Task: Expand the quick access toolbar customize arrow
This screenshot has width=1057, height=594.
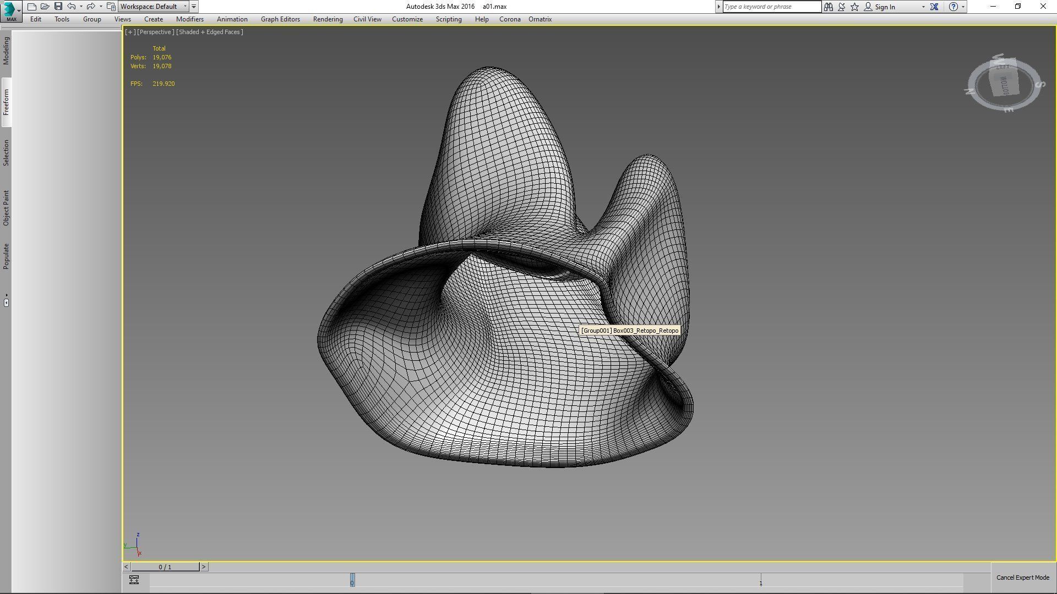Action: coord(194,7)
